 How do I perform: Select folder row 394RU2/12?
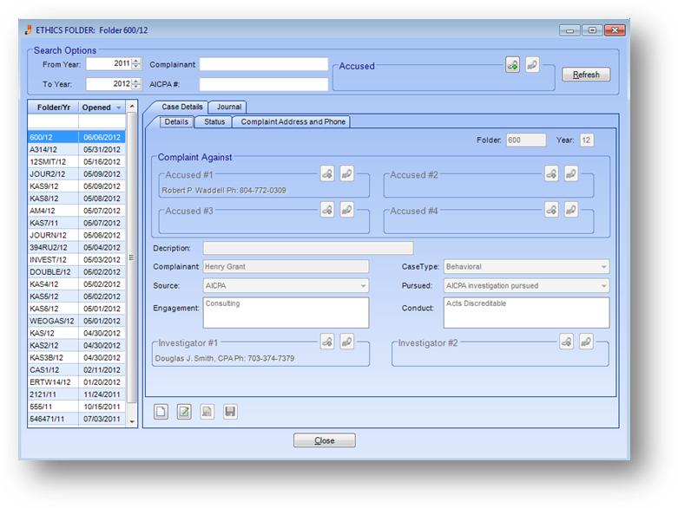(x=76, y=248)
